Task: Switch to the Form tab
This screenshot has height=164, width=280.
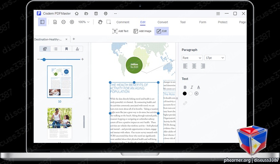Action: coord(203,22)
